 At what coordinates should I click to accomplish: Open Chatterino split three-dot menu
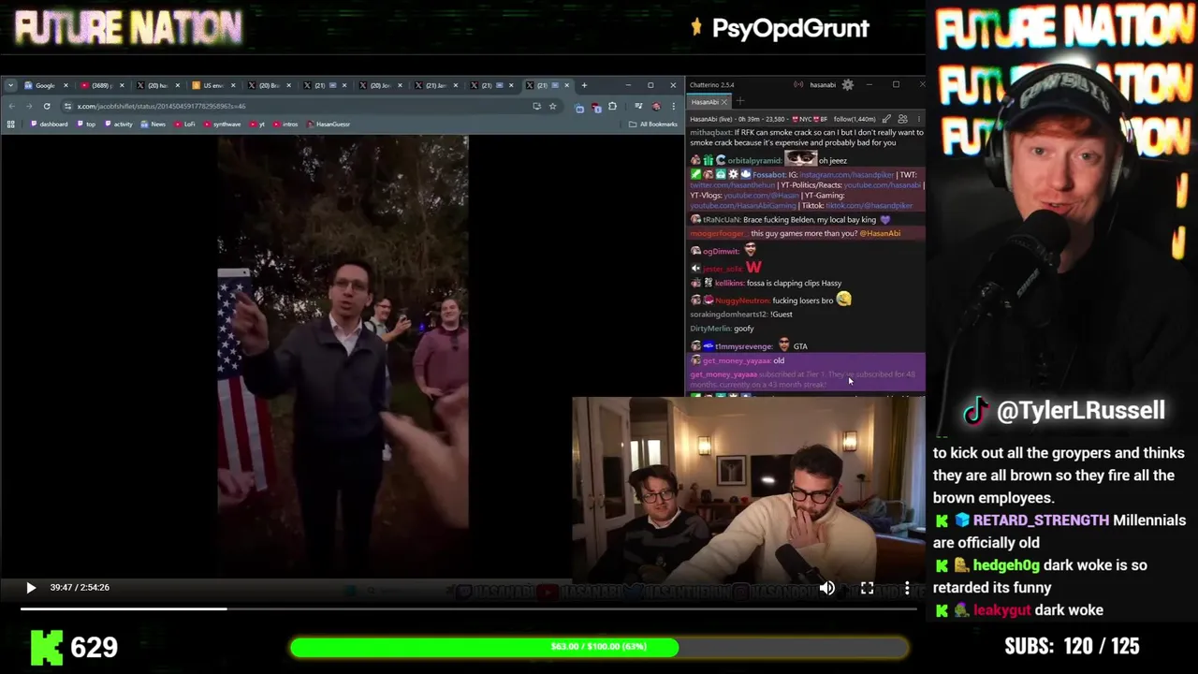click(919, 119)
